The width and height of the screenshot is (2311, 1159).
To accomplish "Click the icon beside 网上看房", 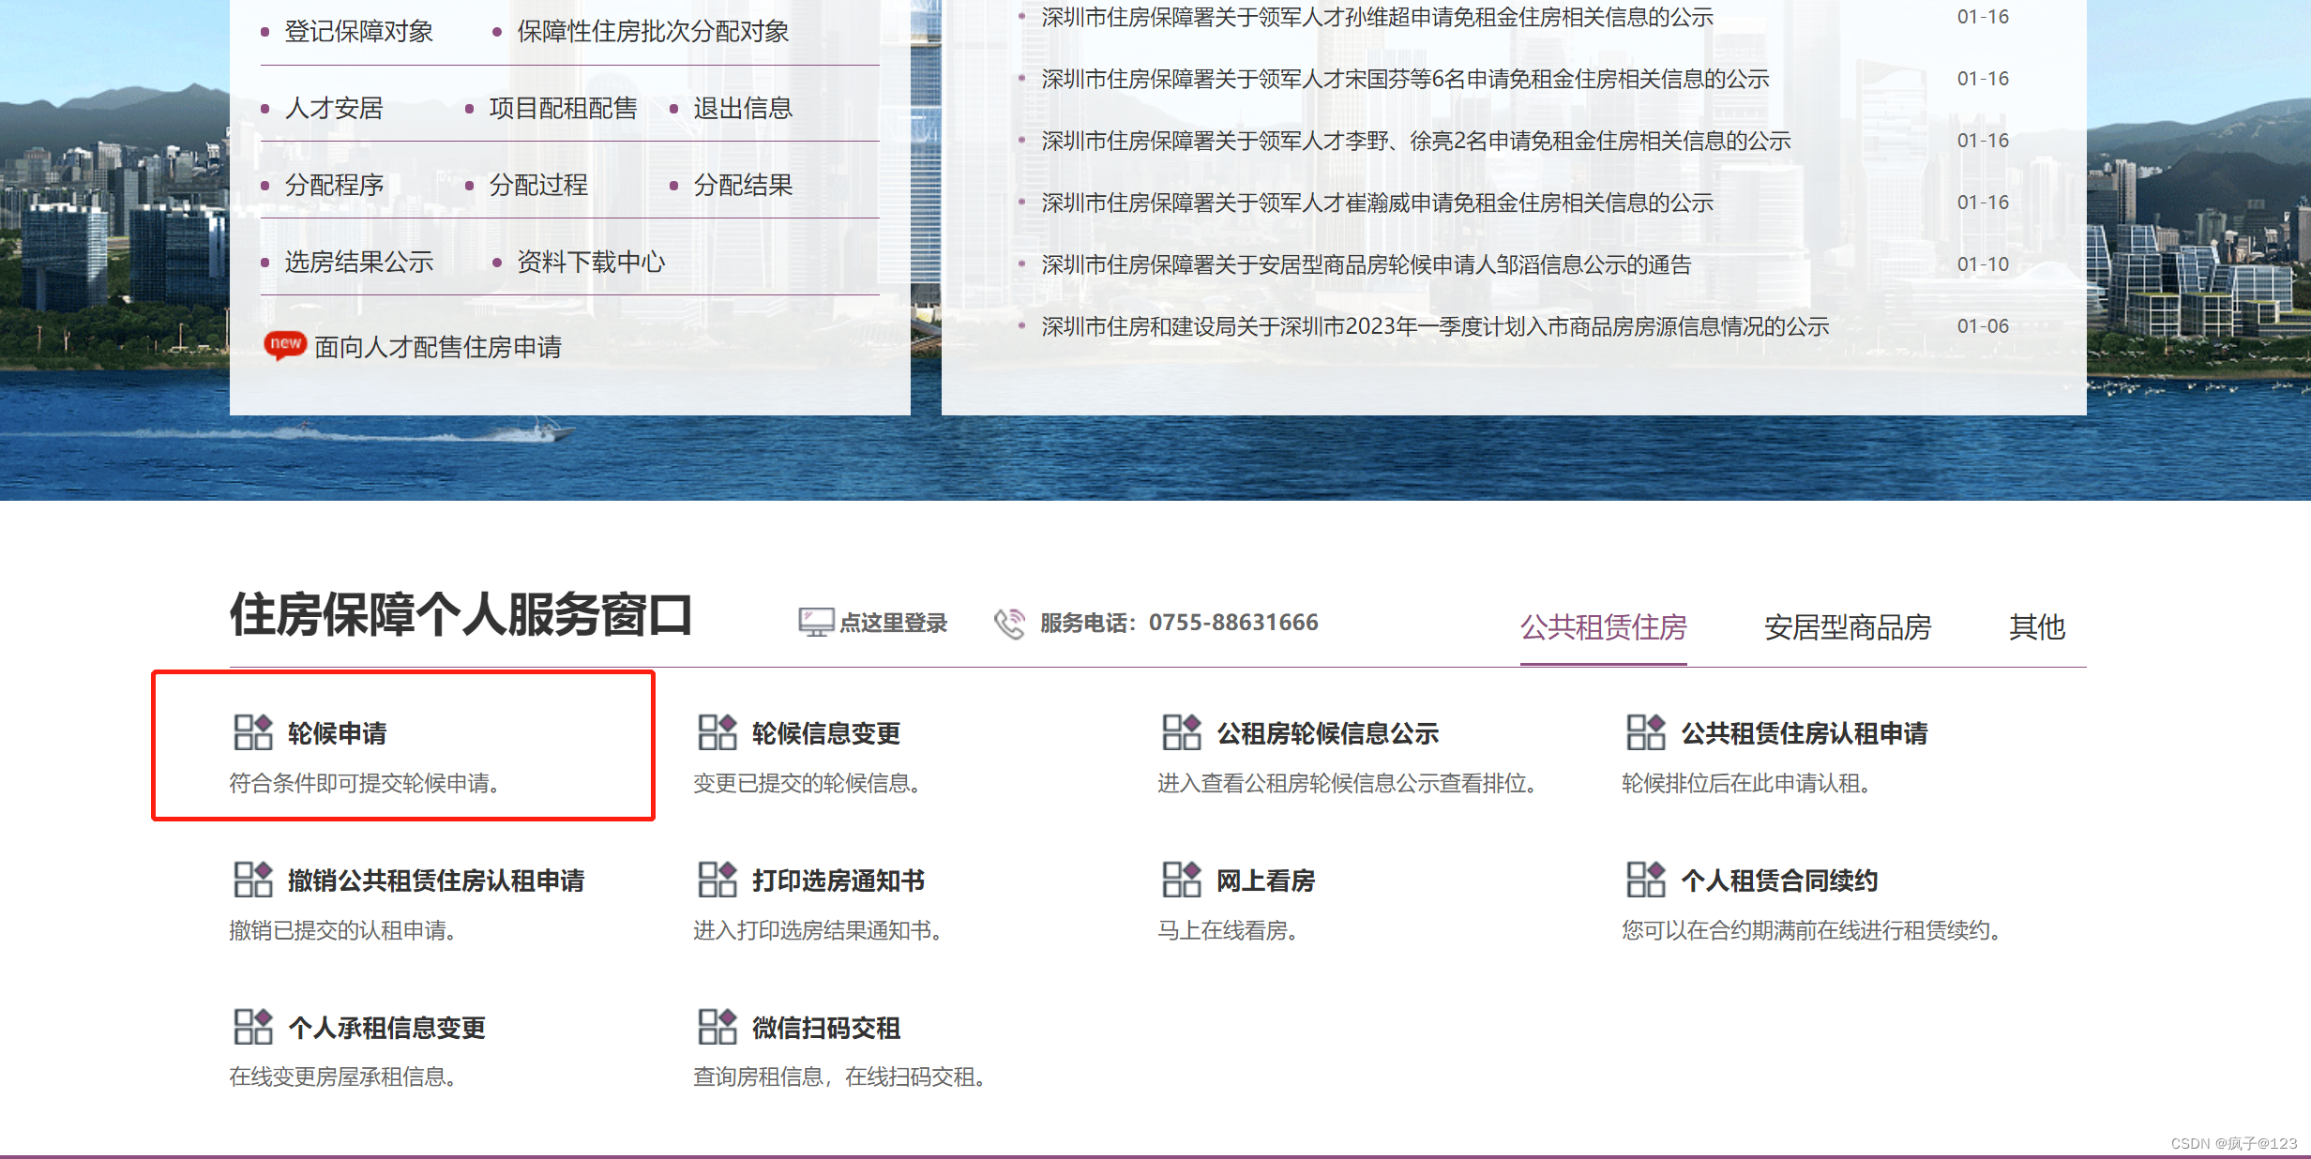I will [x=1181, y=880].
